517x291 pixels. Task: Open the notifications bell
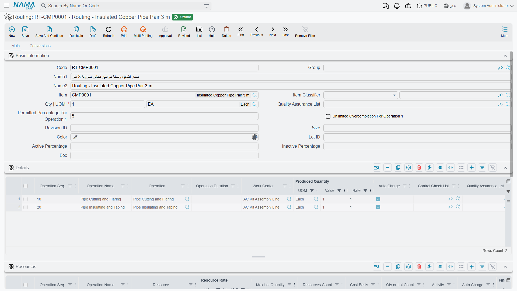coord(397,6)
